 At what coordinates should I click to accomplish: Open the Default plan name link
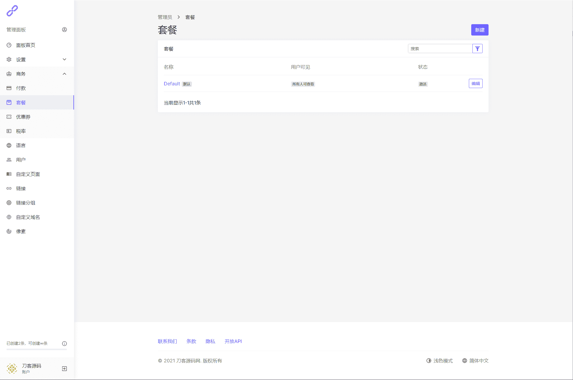[x=172, y=84]
